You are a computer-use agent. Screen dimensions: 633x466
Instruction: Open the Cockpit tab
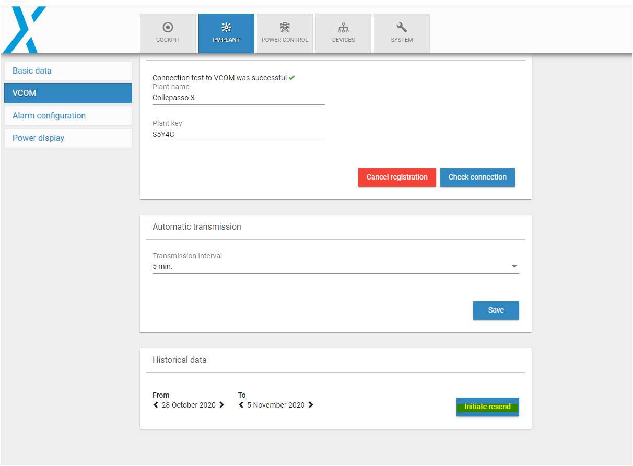click(x=168, y=33)
